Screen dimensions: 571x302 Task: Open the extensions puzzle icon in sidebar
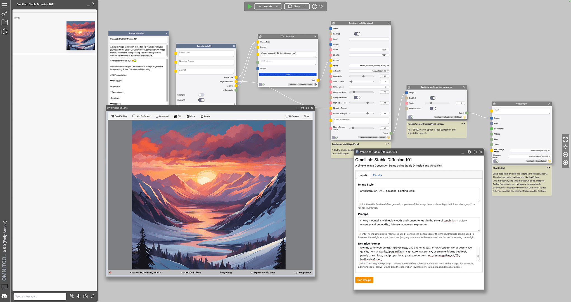(x=4, y=32)
